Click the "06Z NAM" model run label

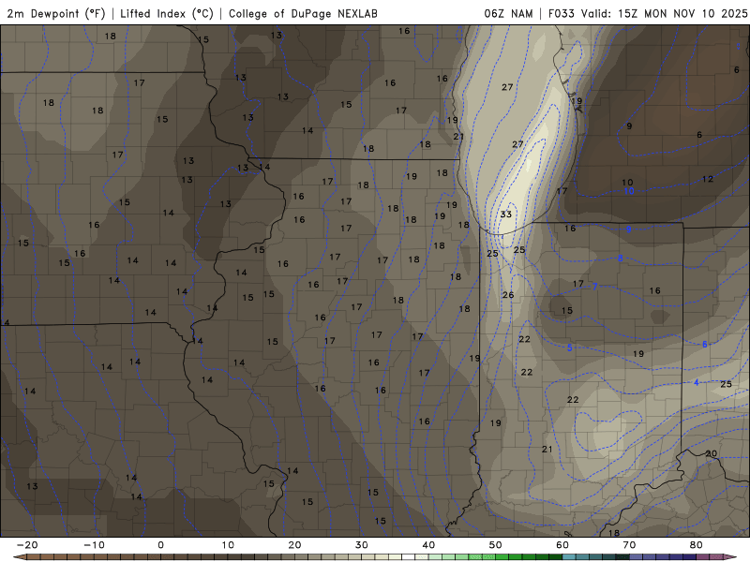(508, 13)
